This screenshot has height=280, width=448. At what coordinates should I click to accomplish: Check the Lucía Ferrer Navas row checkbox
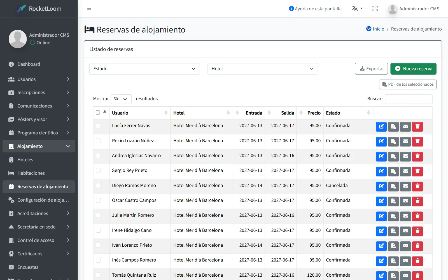tap(98, 126)
